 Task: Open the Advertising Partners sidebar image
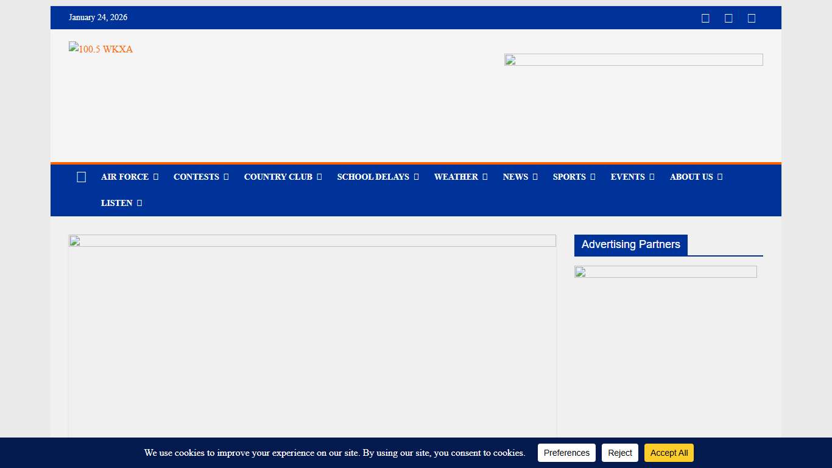pos(665,272)
